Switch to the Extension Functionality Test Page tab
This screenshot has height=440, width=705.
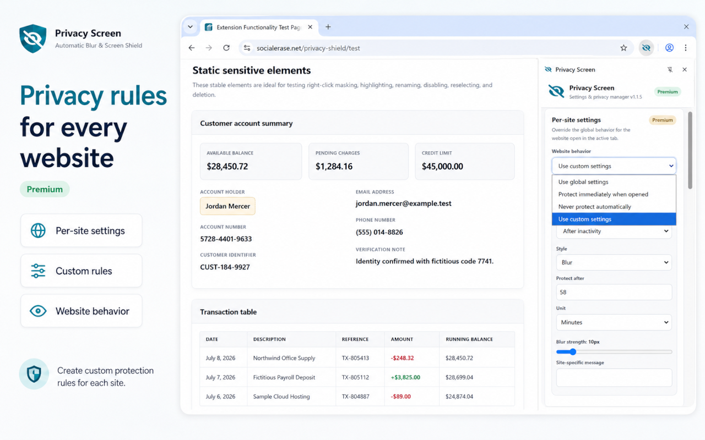[259, 27]
